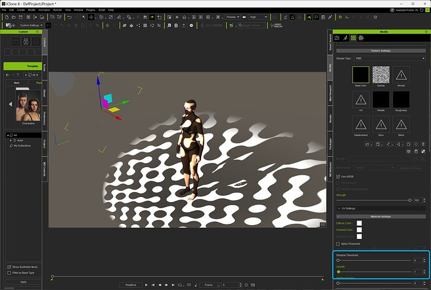431x290 pixels.
Task: Select the Move tool with crossed arrows
Action: click(91, 17)
